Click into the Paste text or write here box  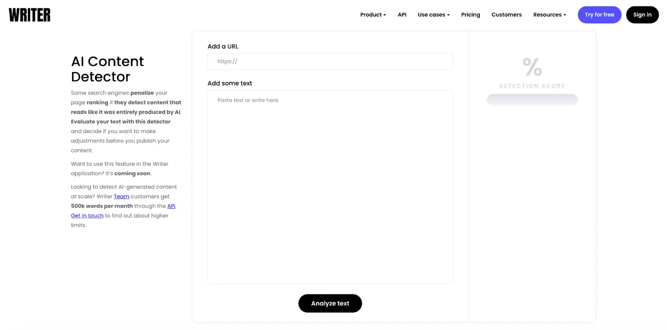[330, 187]
